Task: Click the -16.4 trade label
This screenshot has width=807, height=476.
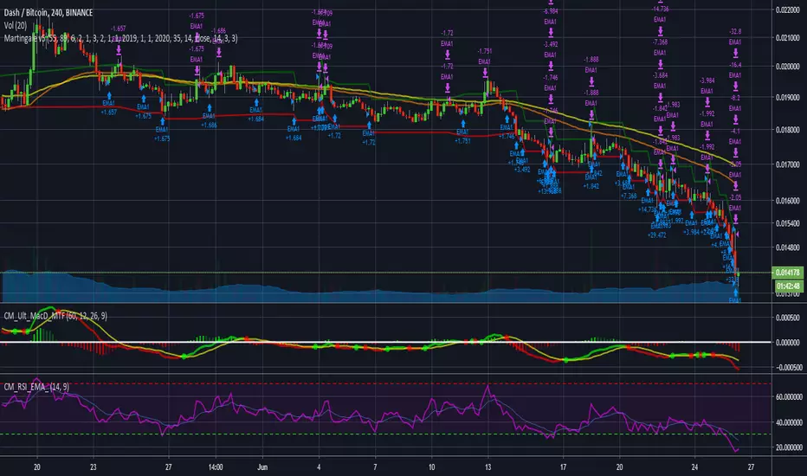Action: (x=735, y=65)
